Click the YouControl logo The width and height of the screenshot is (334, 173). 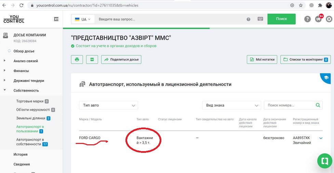14,19
